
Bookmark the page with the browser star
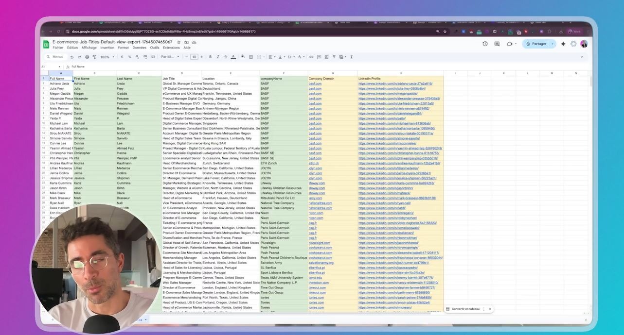[x=445, y=31]
